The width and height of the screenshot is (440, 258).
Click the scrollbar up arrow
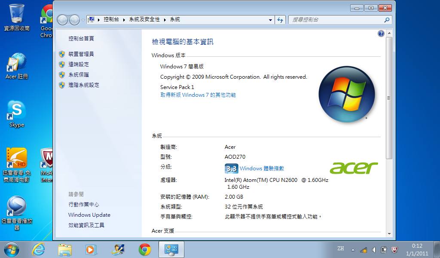[x=389, y=33]
